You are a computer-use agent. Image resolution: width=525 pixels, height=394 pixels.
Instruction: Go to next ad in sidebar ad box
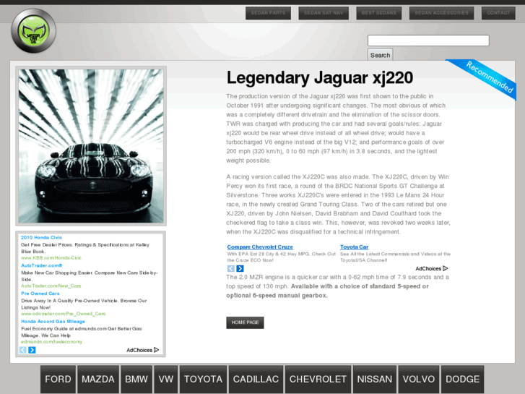(32, 350)
